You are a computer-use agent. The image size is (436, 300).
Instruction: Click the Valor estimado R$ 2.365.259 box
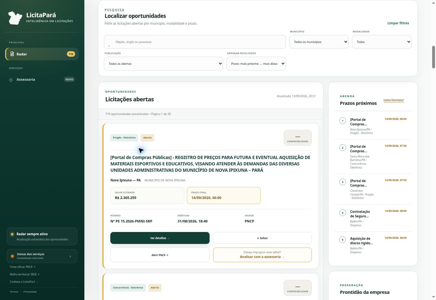(x=147, y=195)
